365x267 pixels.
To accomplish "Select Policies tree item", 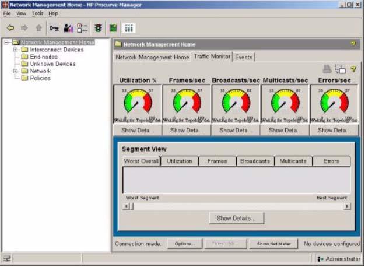I will 40,78.
